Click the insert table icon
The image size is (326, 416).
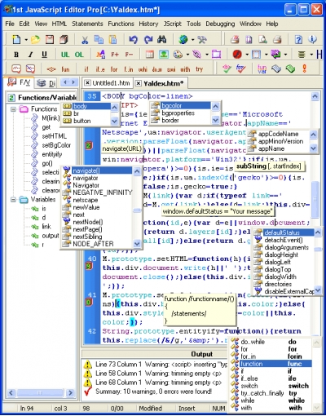(x=150, y=55)
